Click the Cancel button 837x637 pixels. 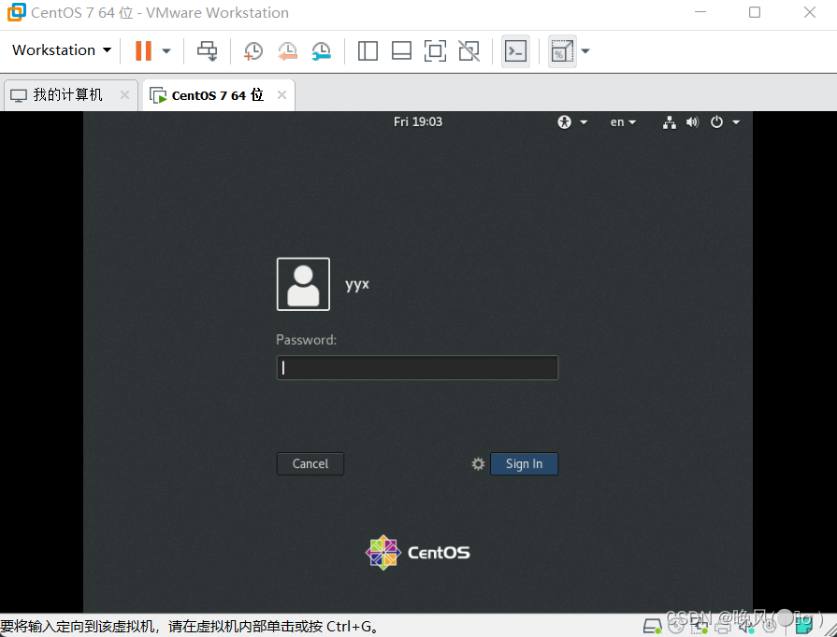[x=310, y=464]
